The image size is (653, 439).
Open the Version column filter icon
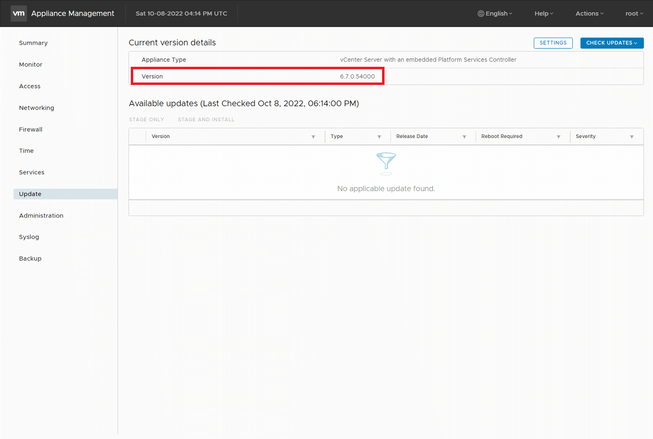click(313, 137)
